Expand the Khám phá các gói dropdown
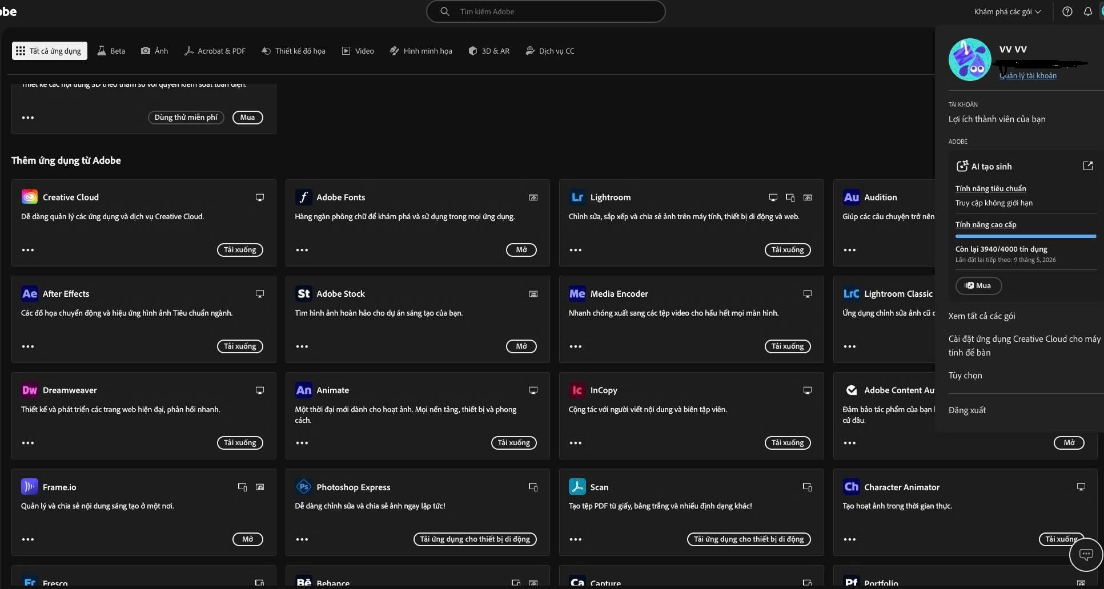Screen dimensions: 1104x589 1007,11
